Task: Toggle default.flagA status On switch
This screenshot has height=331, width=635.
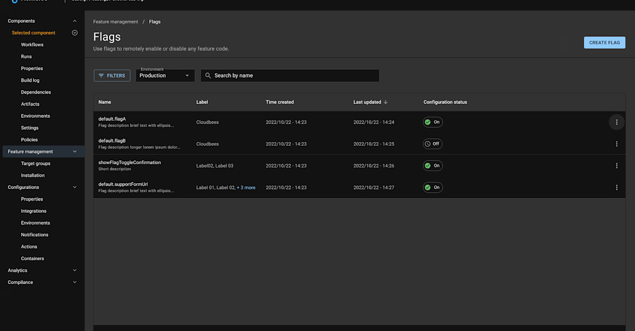Action: 432,122
